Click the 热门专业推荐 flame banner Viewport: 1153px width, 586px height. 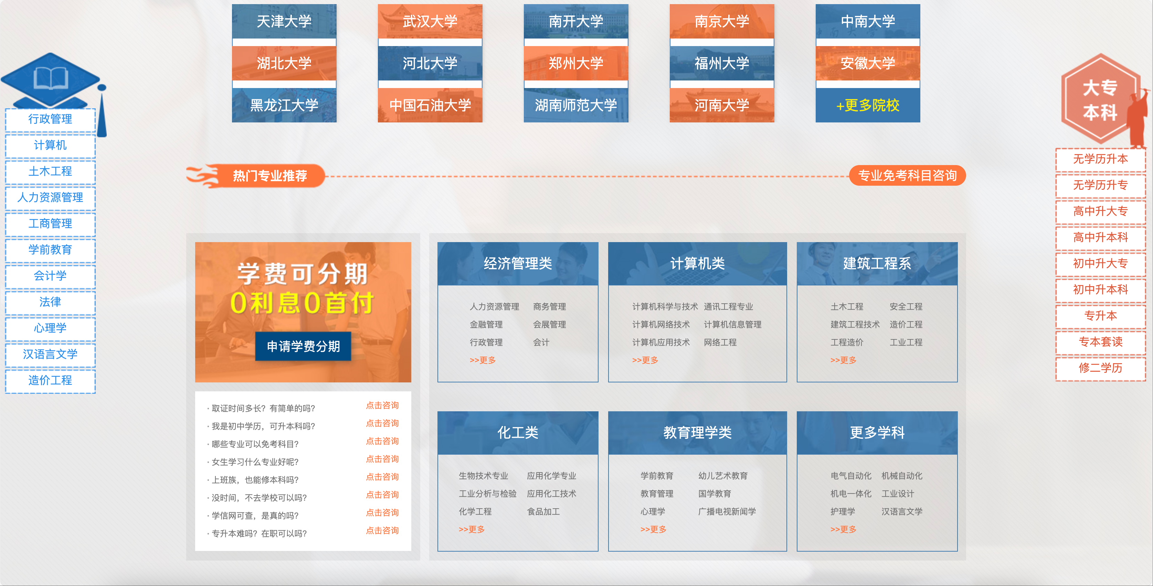point(256,176)
